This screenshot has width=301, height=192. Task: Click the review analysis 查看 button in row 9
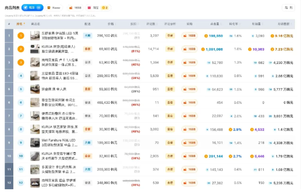[170, 143]
